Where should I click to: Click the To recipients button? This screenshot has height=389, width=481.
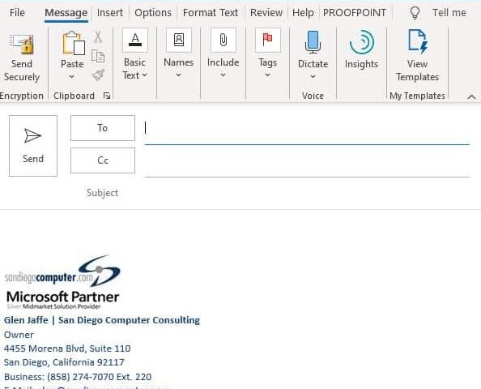(x=103, y=128)
